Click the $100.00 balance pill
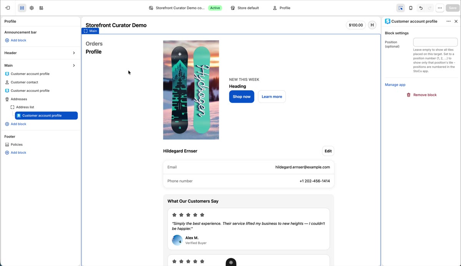 [356, 25]
